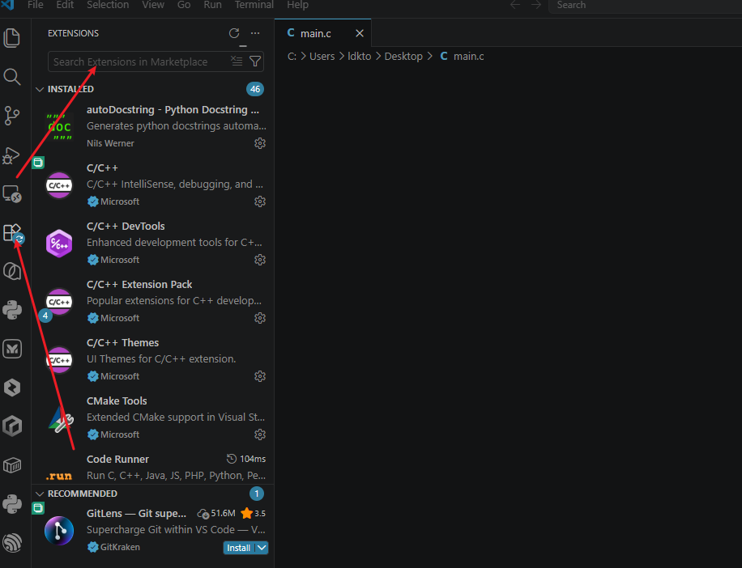The height and width of the screenshot is (568, 742).
Task: Click the autoDocstring extension icon
Action: tap(59, 127)
